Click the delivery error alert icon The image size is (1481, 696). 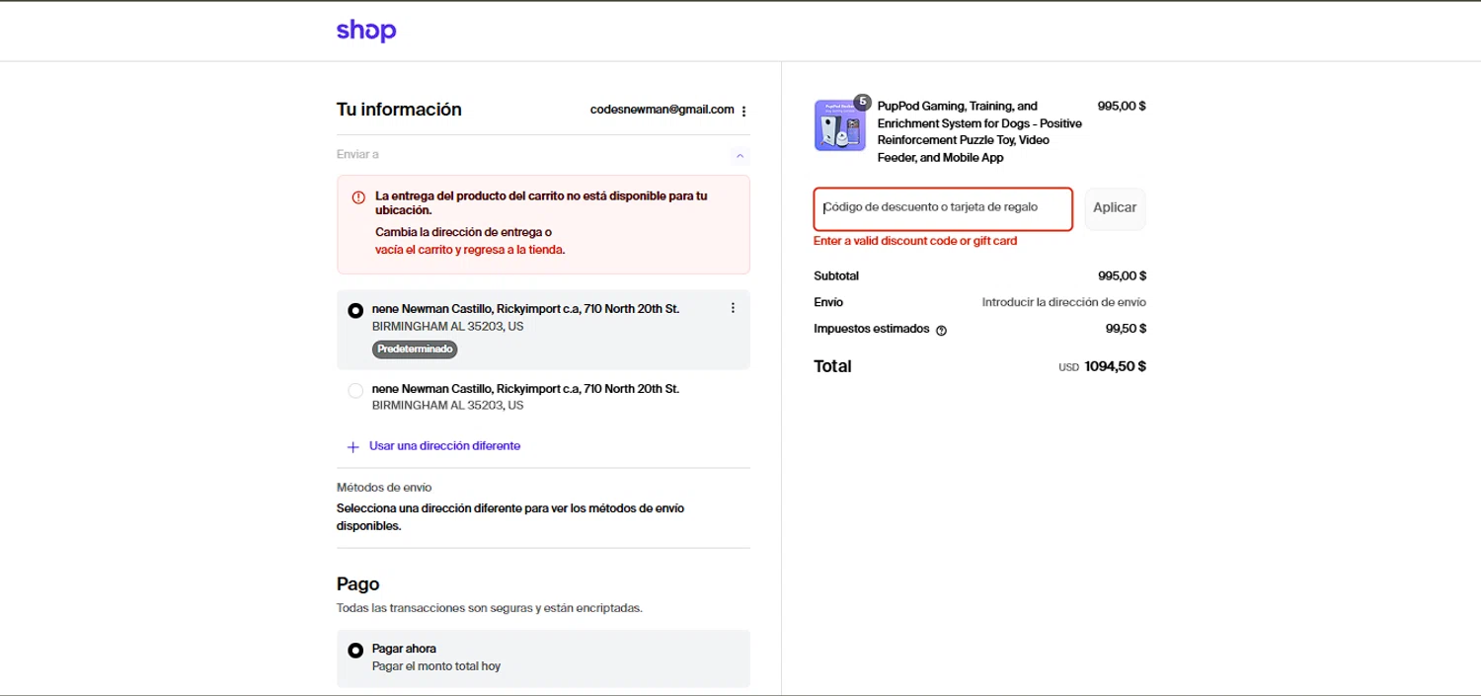358,197
